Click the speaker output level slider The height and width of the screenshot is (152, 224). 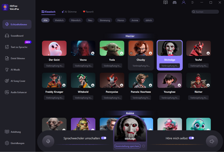pyautogui.click(x=177, y=144)
